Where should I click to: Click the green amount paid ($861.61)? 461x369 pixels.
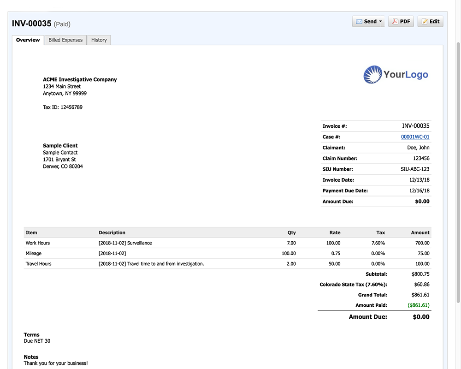(x=419, y=305)
